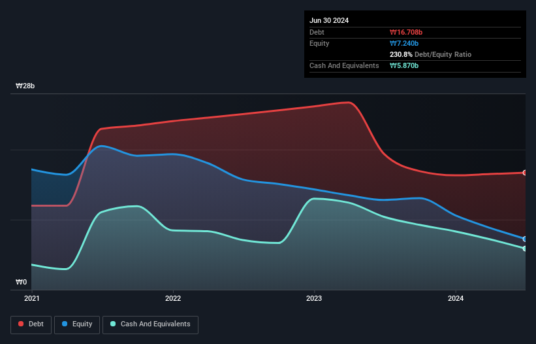Click the 2022 axis label
The width and height of the screenshot is (536, 344).
173,298
